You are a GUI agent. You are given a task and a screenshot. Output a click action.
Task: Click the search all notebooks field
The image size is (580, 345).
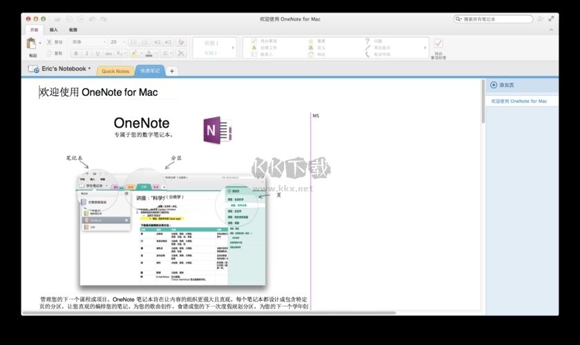point(494,19)
